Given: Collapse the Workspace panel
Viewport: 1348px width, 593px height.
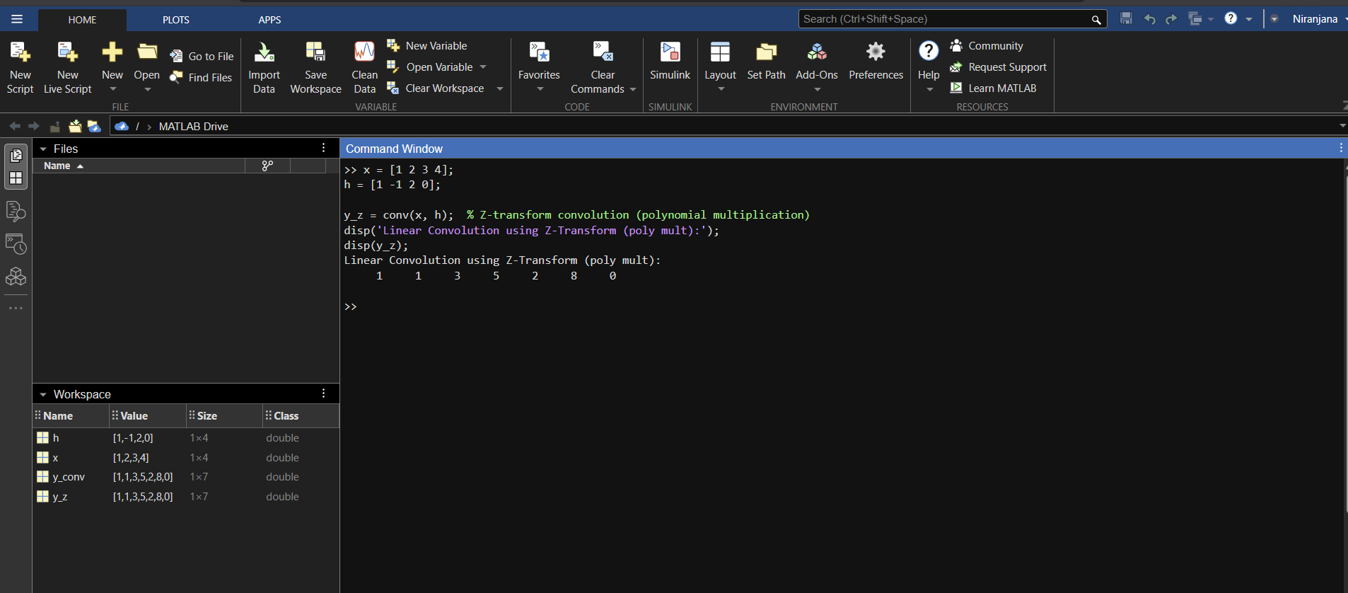Looking at the screenshot, I should coord(43,395).
